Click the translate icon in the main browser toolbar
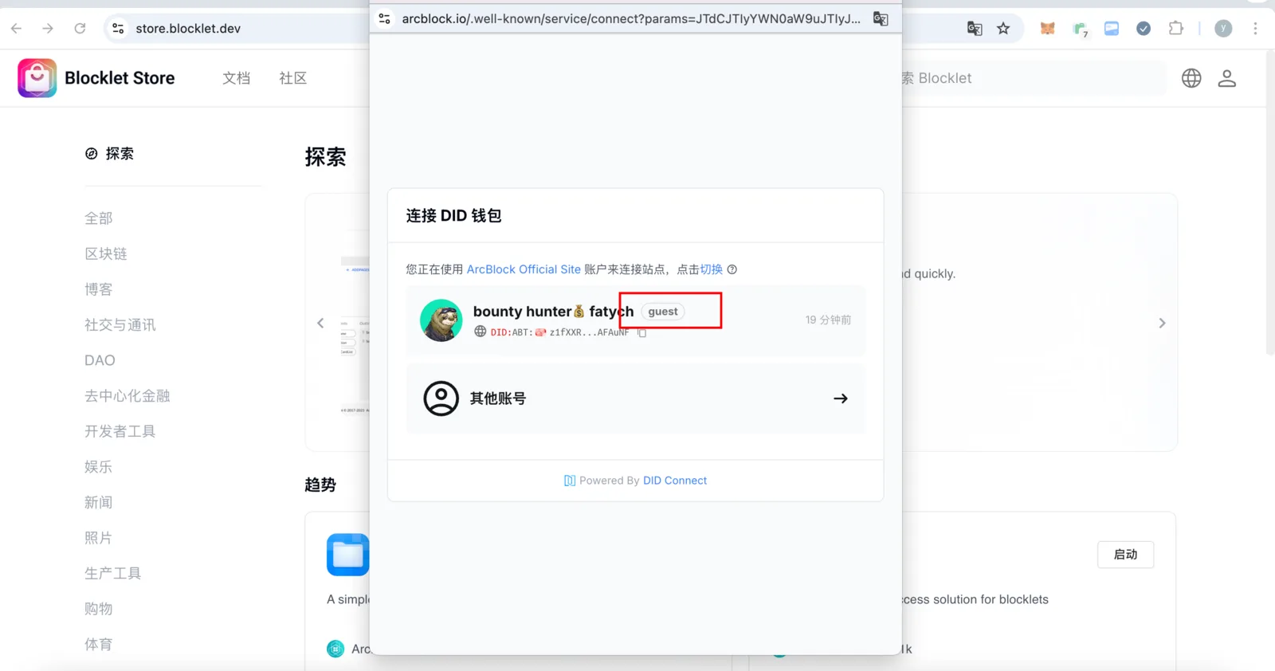1275x671 pixels. point(974,29)
